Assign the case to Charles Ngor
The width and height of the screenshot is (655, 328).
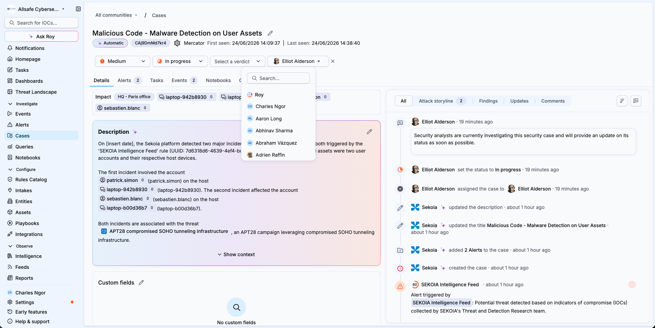coord(278,106)
